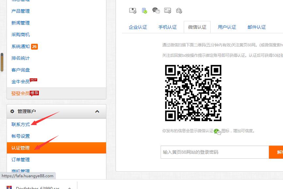Collapse the 管理账户 section chevron

pyautogui.click(x=97, y=111)
